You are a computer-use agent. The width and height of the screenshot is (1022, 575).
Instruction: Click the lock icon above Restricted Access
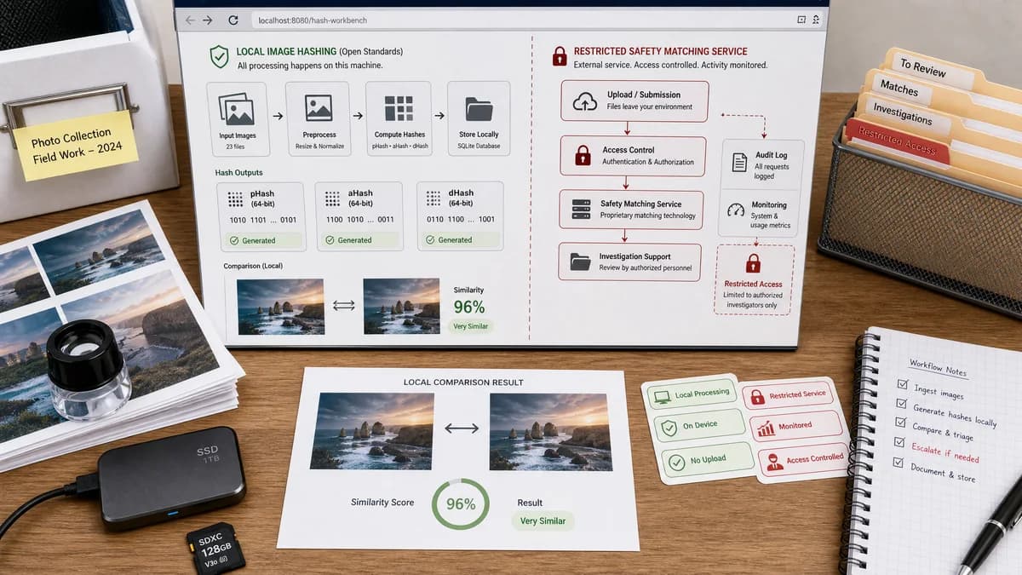753,262
